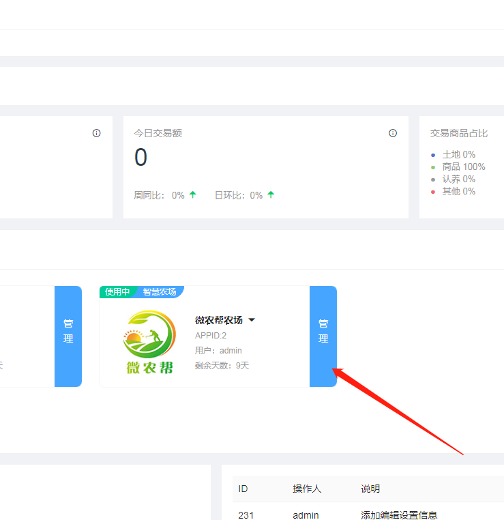Viewport: 504px width, 520px height.
Task: Click green up arrow next to 周同比
Action: tap(193, 194)
